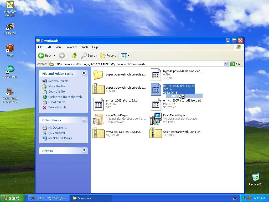Click the Downloads taskbar button

click(91, 198)
